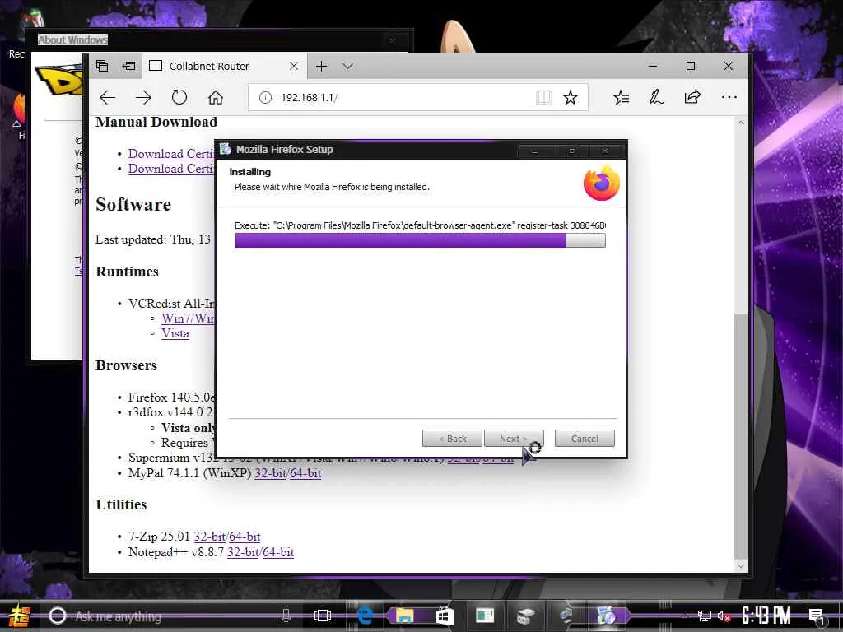Go forward in the Edge browser

pyautogui.click(x=143, y=97)
